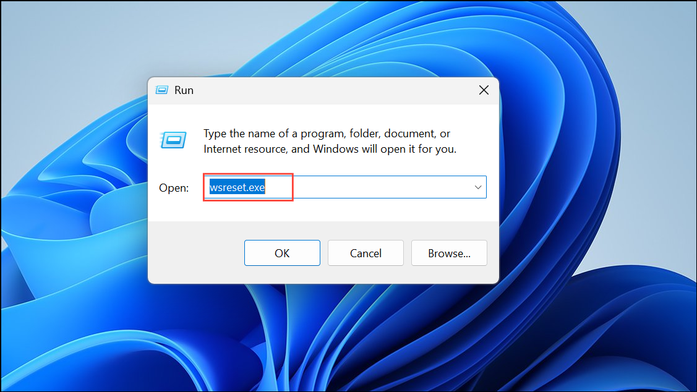
Task: Expand the Open field history dropdown arrow
Action: coord(478,187)
